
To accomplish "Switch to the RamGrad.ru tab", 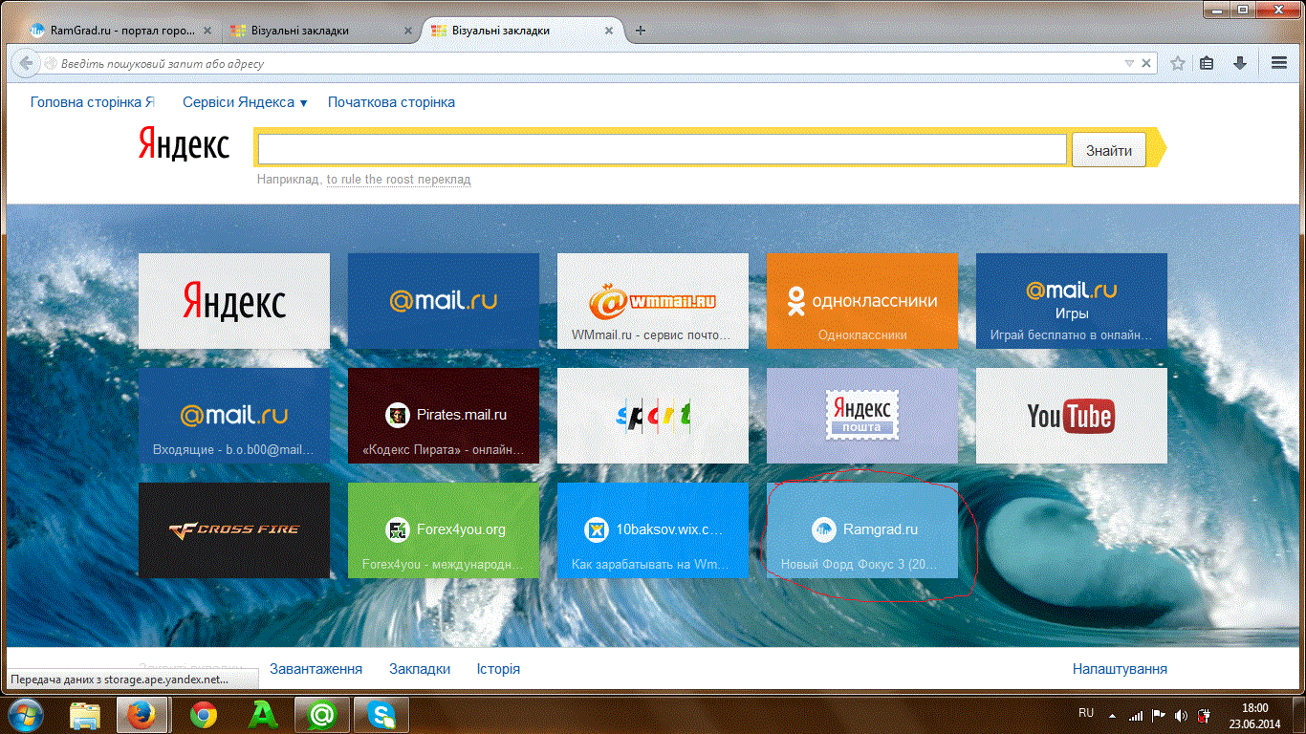I will click(120, 30).
